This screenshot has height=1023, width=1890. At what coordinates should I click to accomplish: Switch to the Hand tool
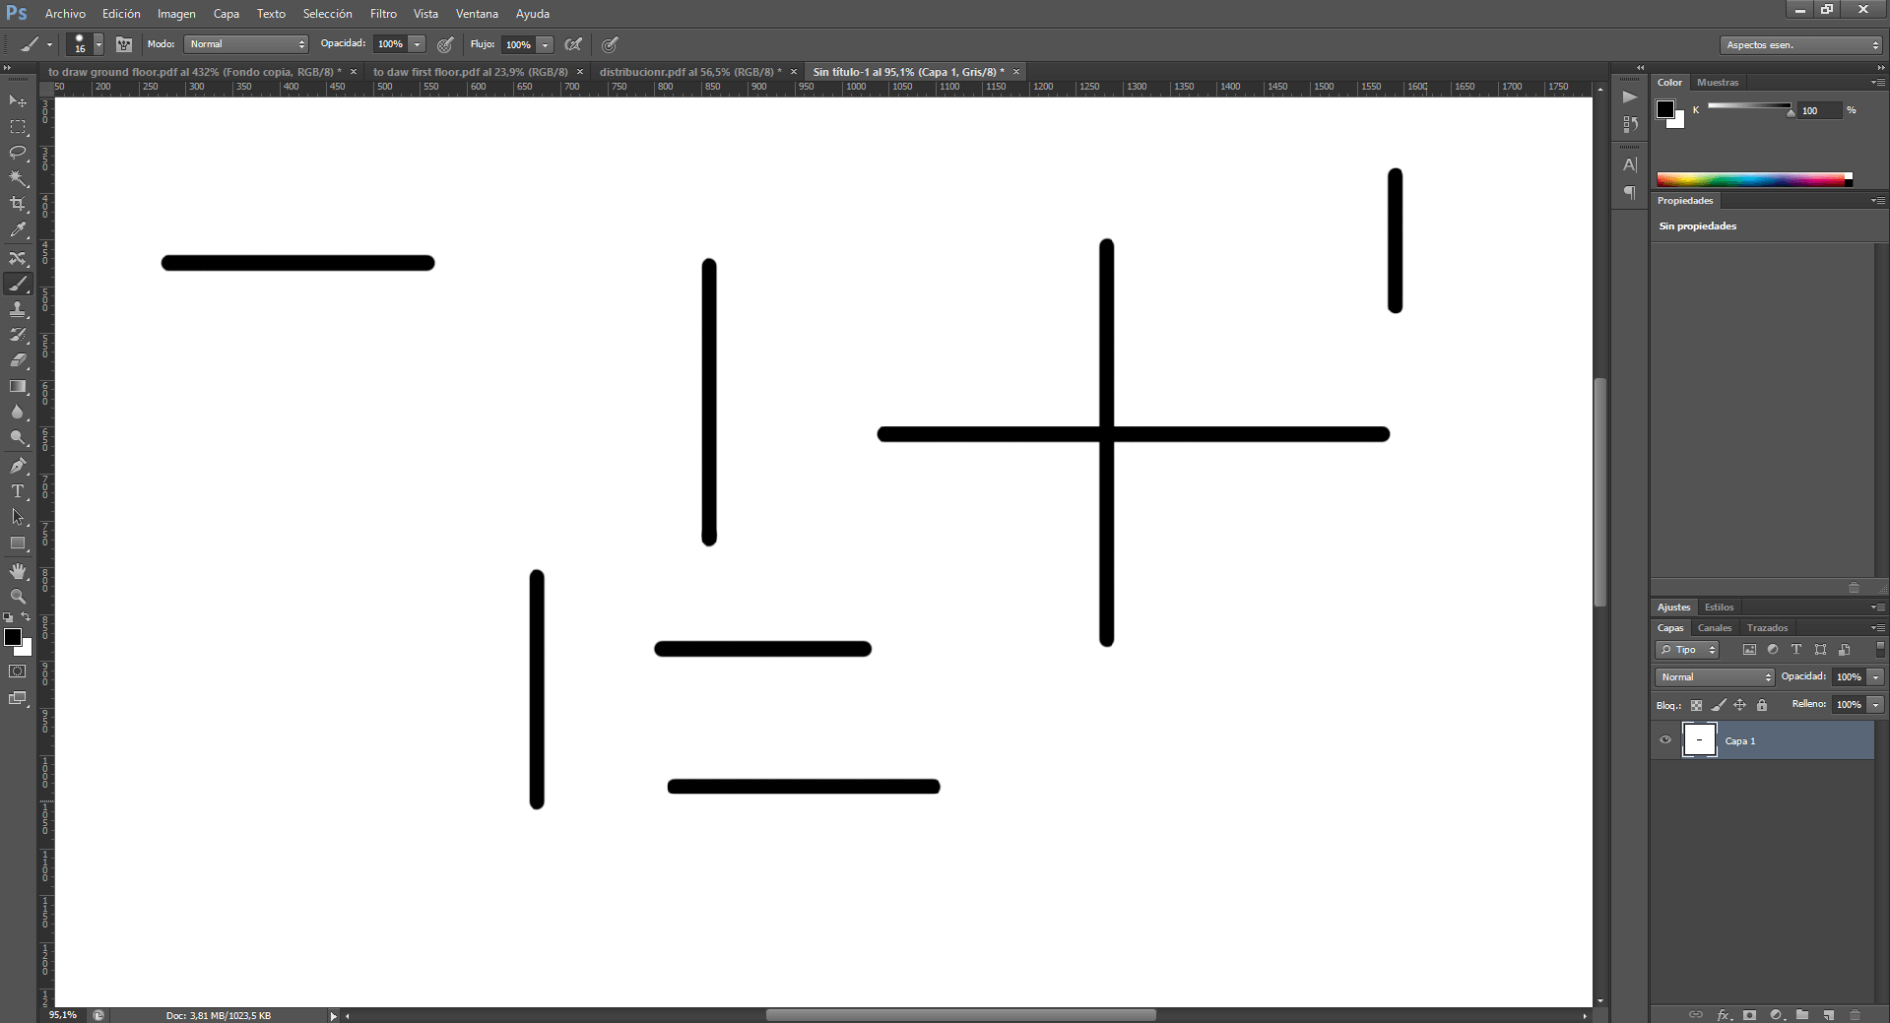(x=18, y=571)
